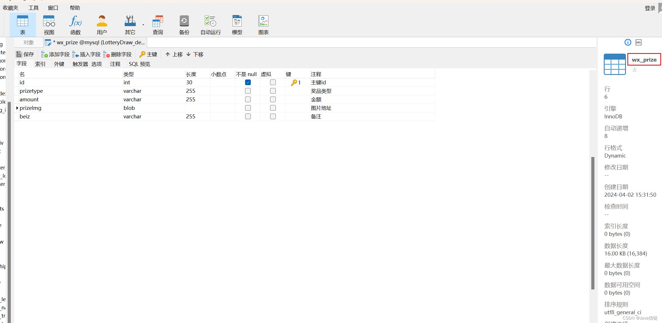
Task: Toggle 虚拟 checkbox for amount field
Action: (273, 99)
